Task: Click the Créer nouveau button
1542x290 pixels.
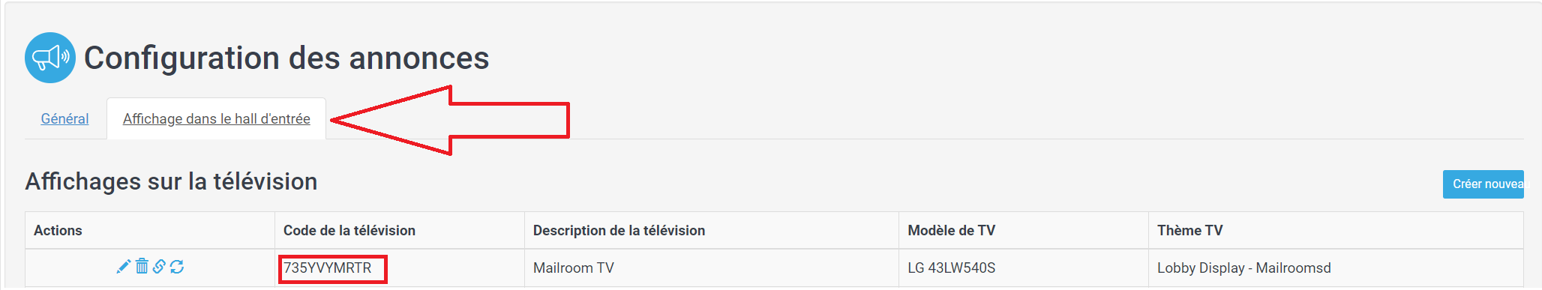Action: point(1483,184)
